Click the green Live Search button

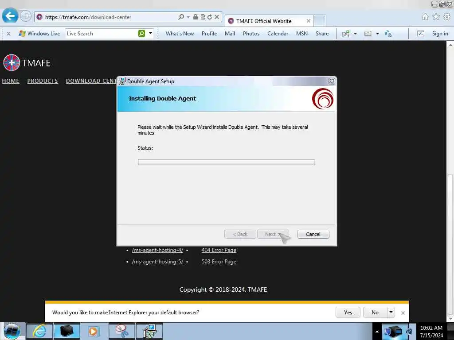pyautogui.click(x=141, y=34)
